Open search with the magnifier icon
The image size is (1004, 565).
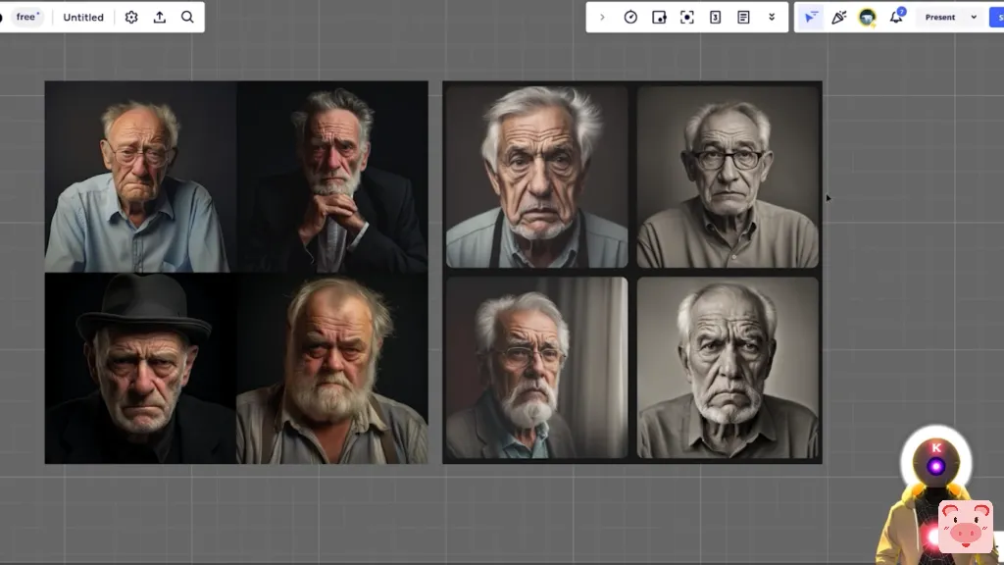tap(187, 18)
